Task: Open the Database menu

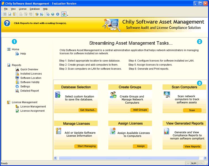Action: (35, 9)
